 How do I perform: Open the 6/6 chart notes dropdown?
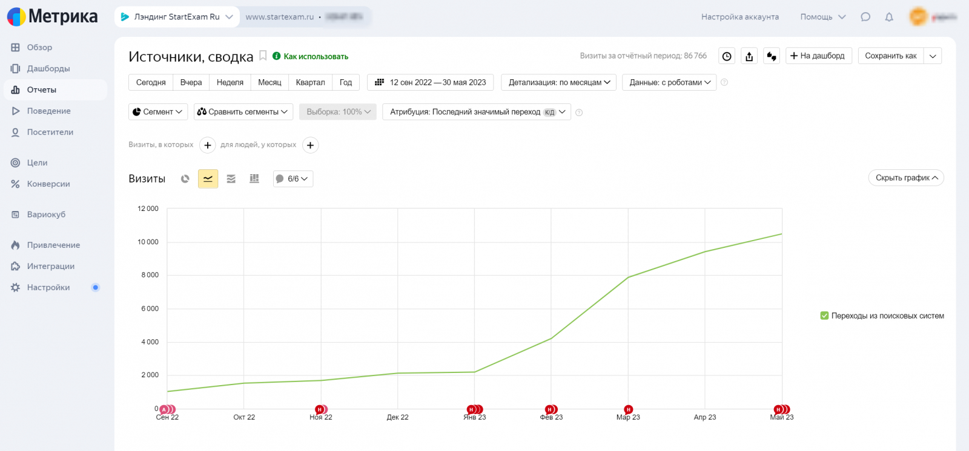[293, 179]
